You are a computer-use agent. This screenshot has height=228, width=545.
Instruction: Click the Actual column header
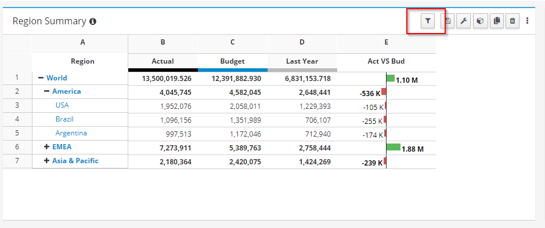[163, 61]
